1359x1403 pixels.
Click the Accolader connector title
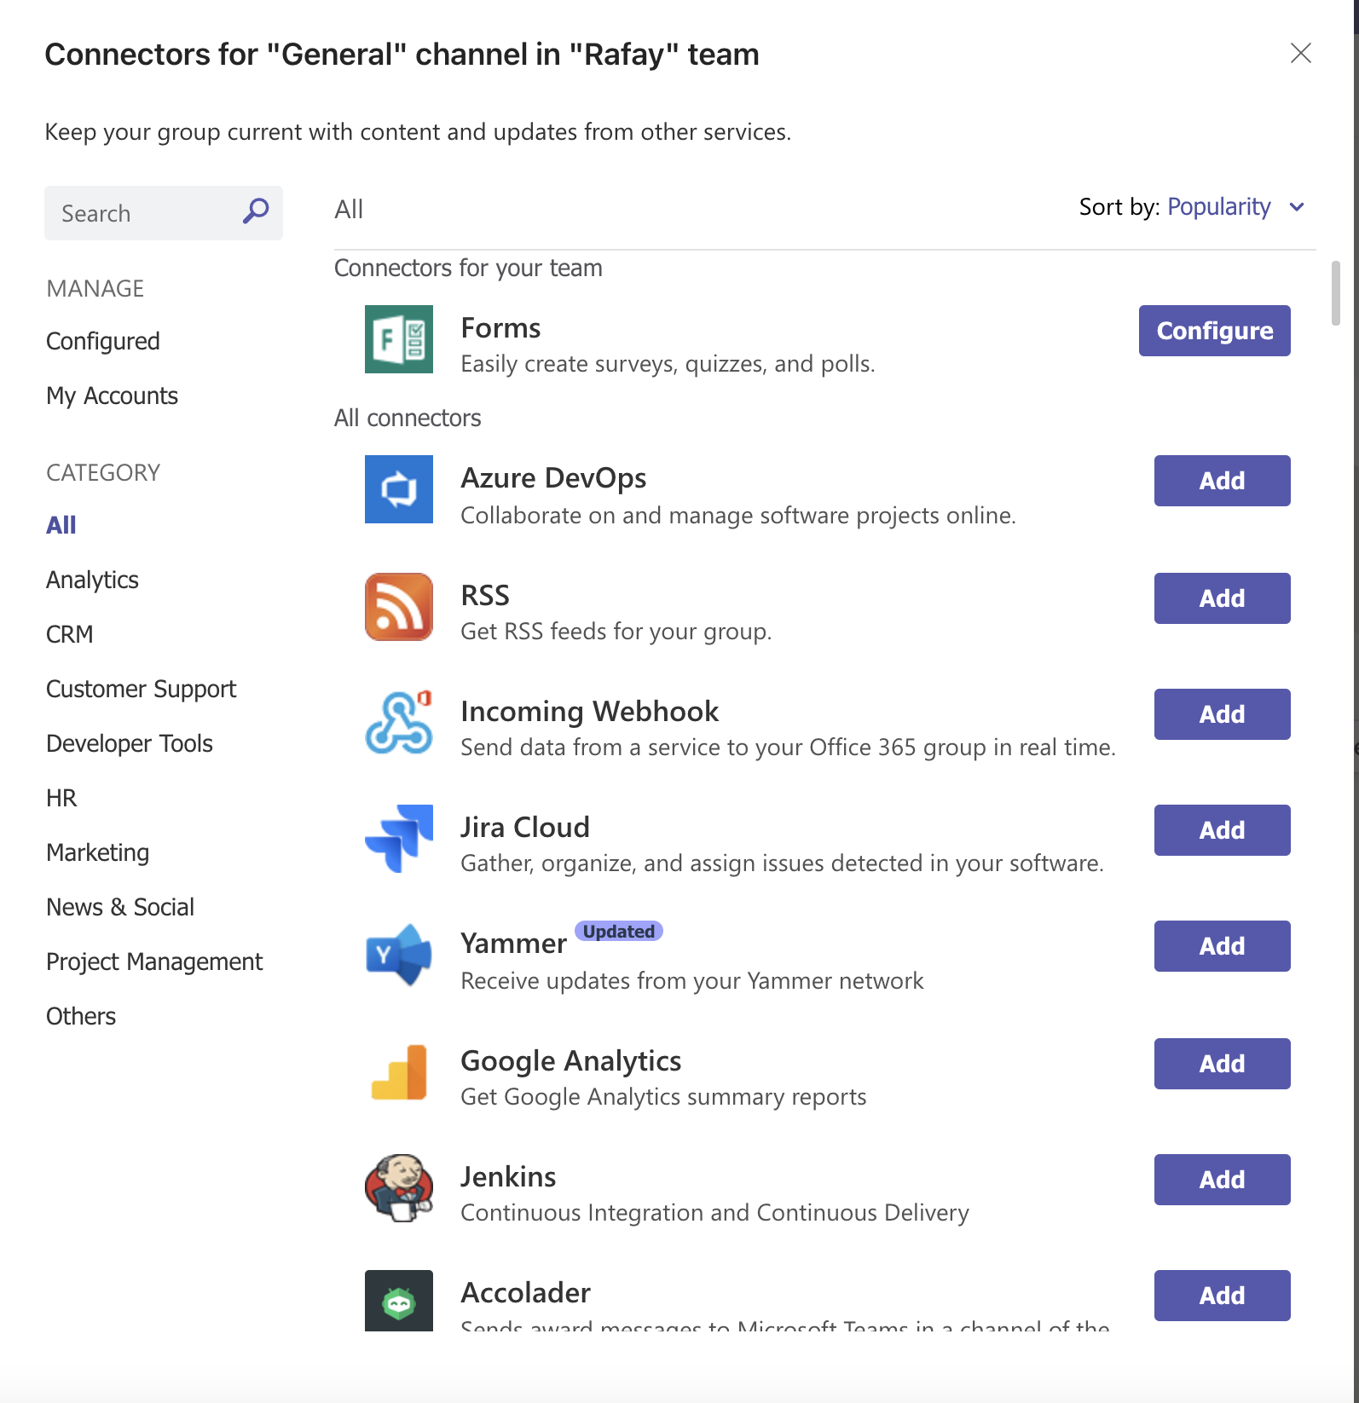(x=526, y=1293)
